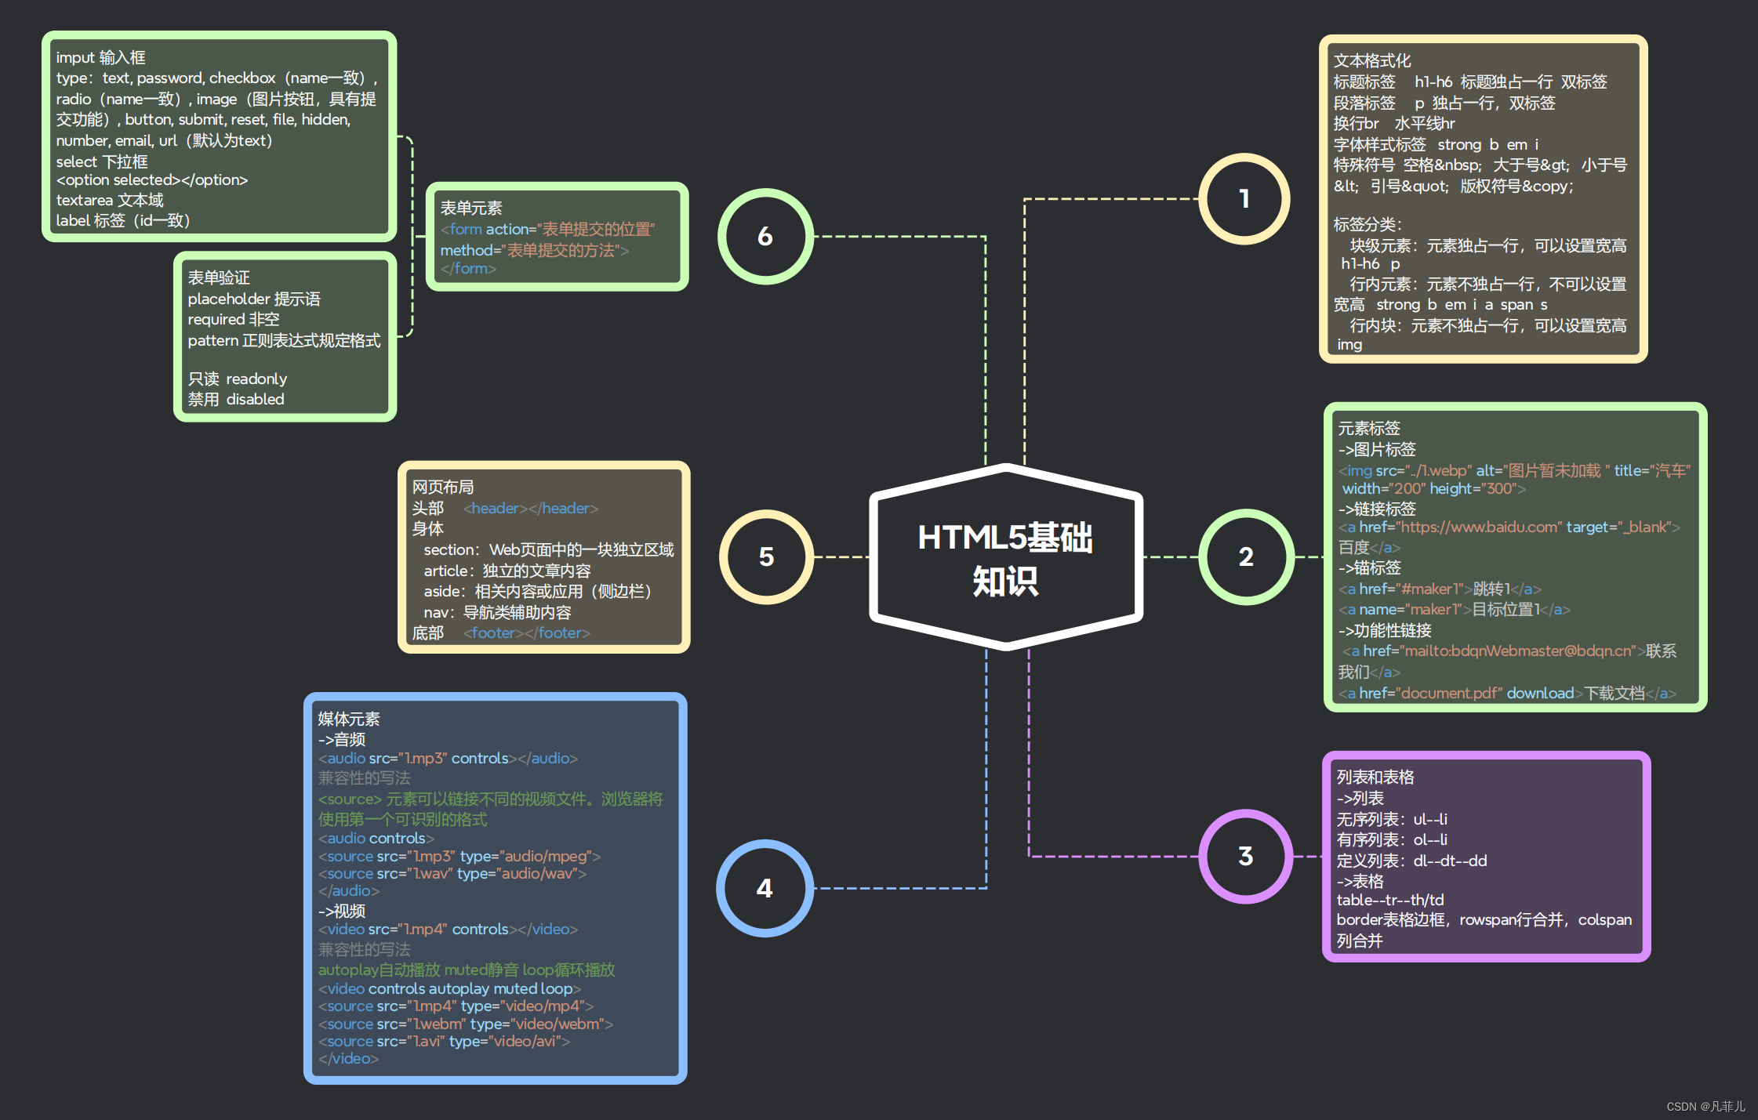1758x1120 pixels.
Task: Click the '<source src="1.avi" type="video/avi">' line
Action: pyautogui.click(x=444, y=1042)
